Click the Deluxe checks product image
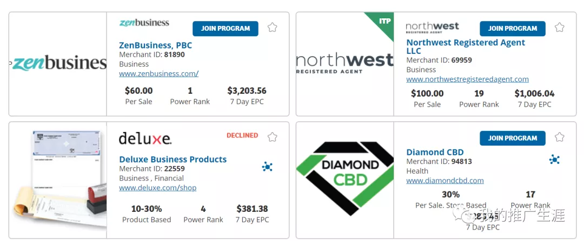This screenshot has width=584, height=241. click(x=58, y=180)
